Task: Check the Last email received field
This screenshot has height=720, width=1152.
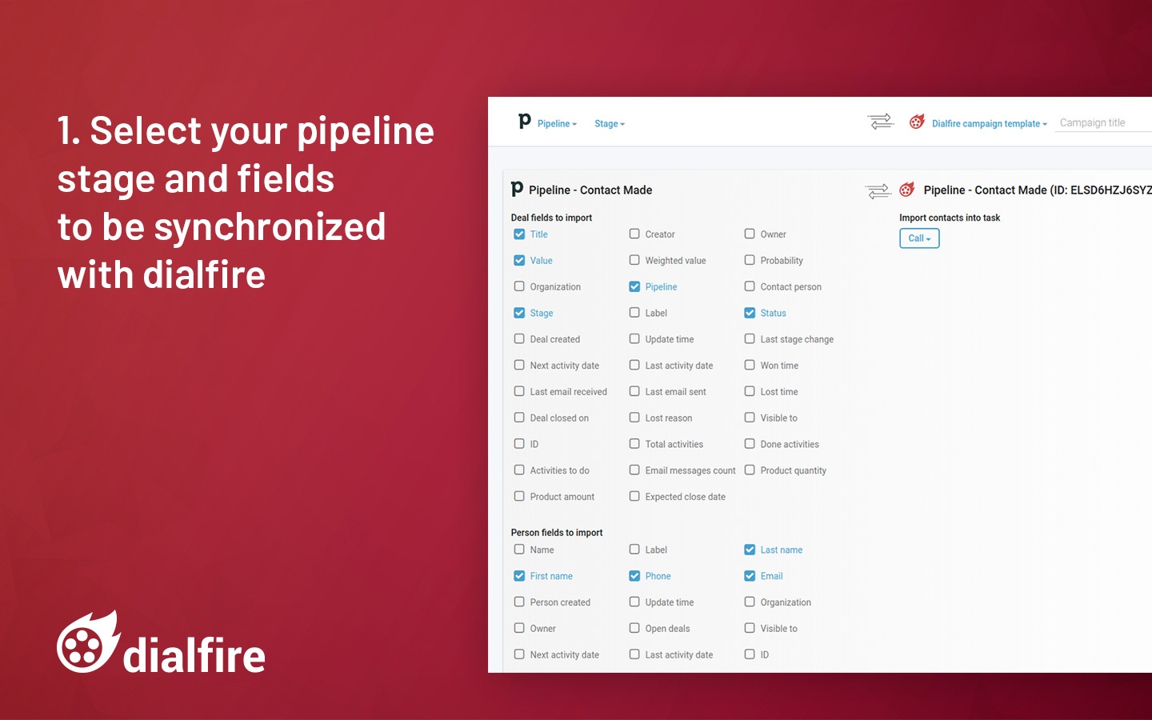Action: click(x=519, y=392)
